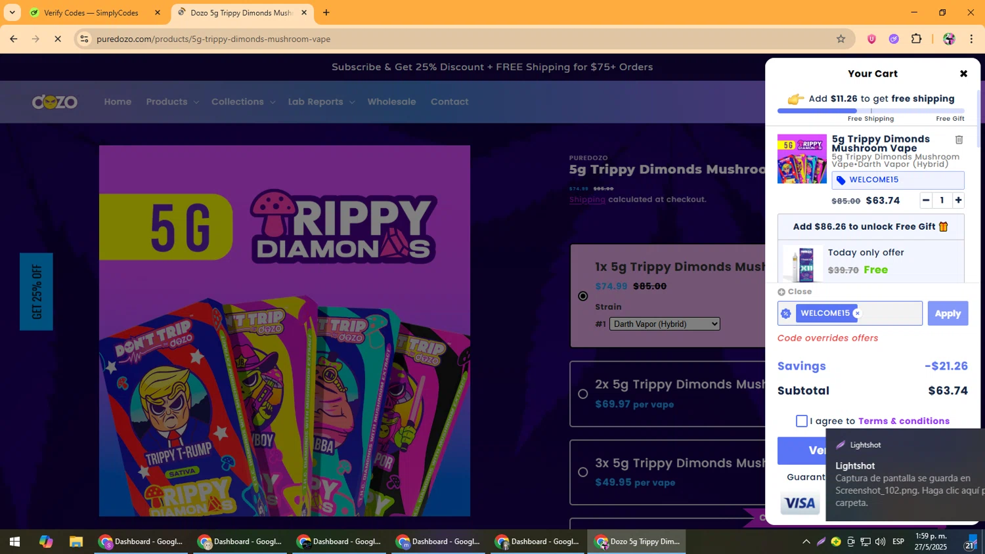Select 3x 5g Trippy Dimonds radio option

582,472
